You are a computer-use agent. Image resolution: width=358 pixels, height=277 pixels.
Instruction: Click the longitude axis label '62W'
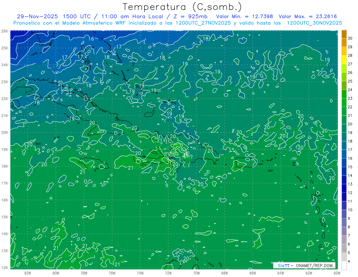(x=309, y=273)
